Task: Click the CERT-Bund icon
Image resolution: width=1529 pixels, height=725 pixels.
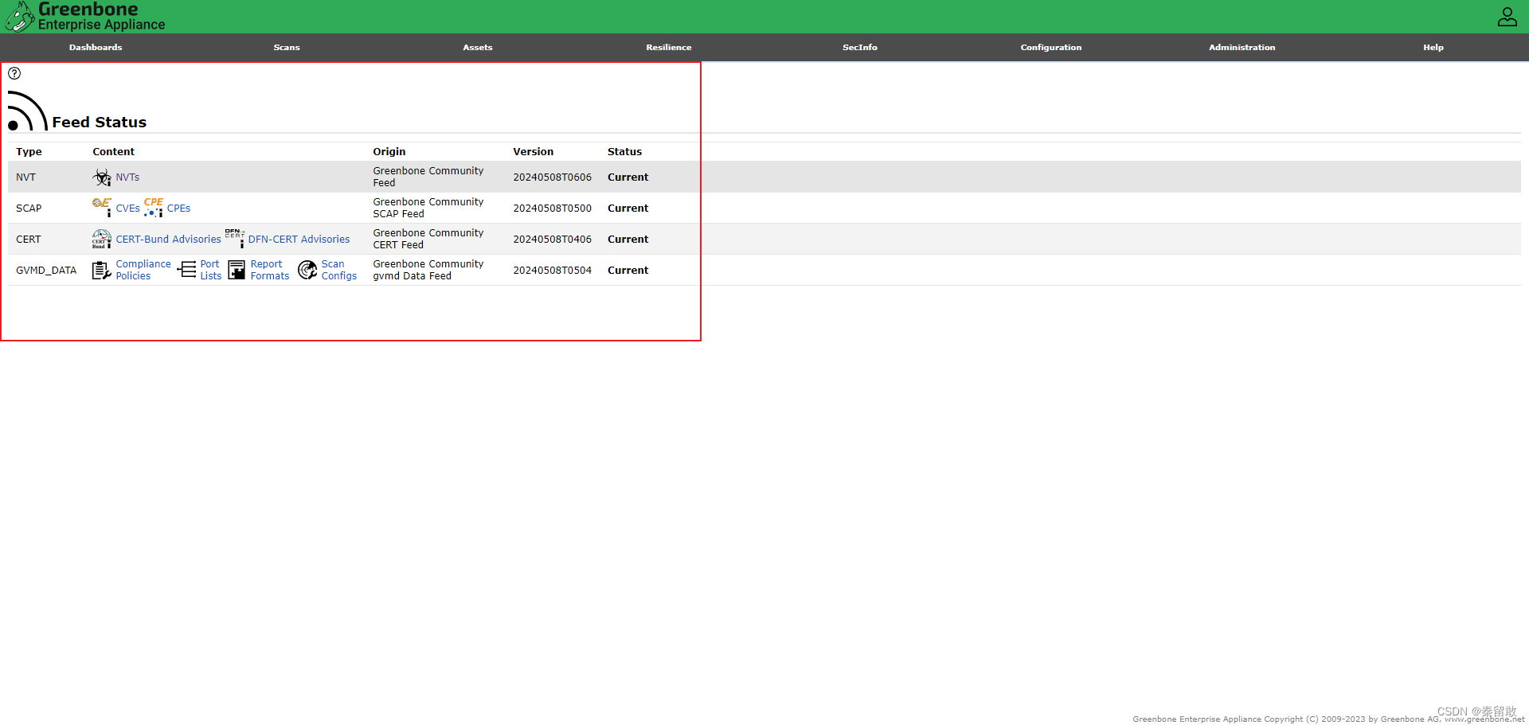Action: click(x=102, y=239)
